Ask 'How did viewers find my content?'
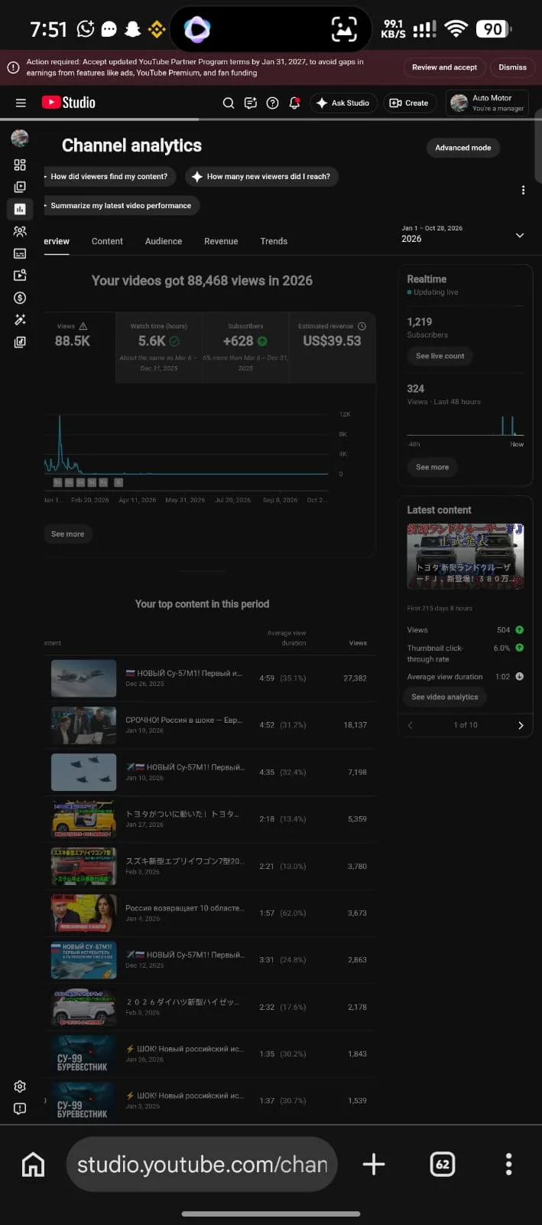The image size is (542, 1225). pos(109,176)
